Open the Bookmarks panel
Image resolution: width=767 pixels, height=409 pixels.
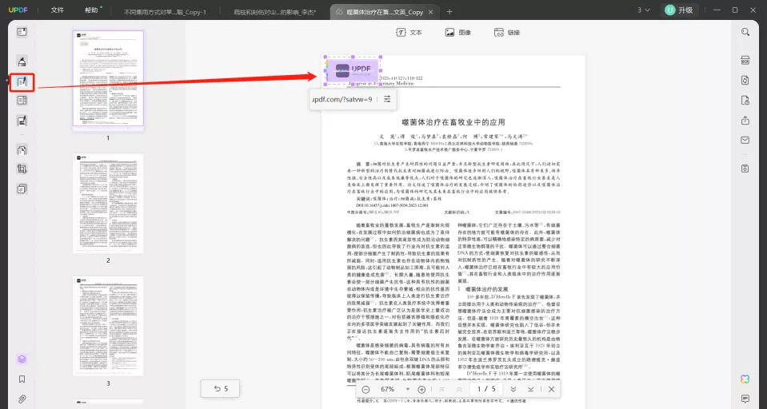[22, 379]
